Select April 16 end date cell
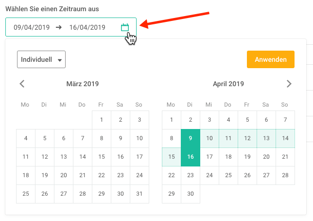Viewport: 313px width, 221px height. point(191,157)
